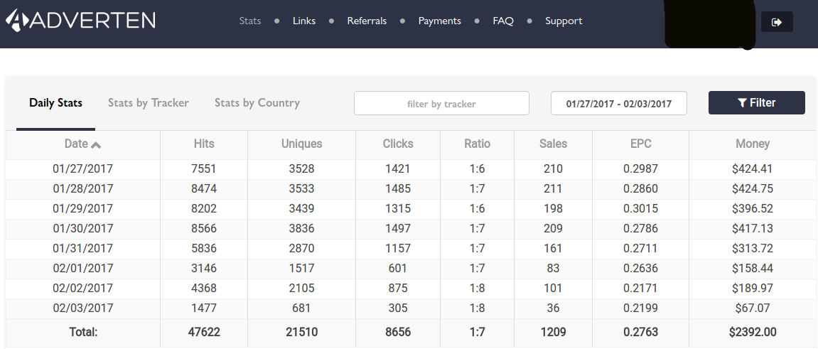Select the 01/31/2017 table row
This screenshot has width=818, height=349.
[x=411, y=248]
